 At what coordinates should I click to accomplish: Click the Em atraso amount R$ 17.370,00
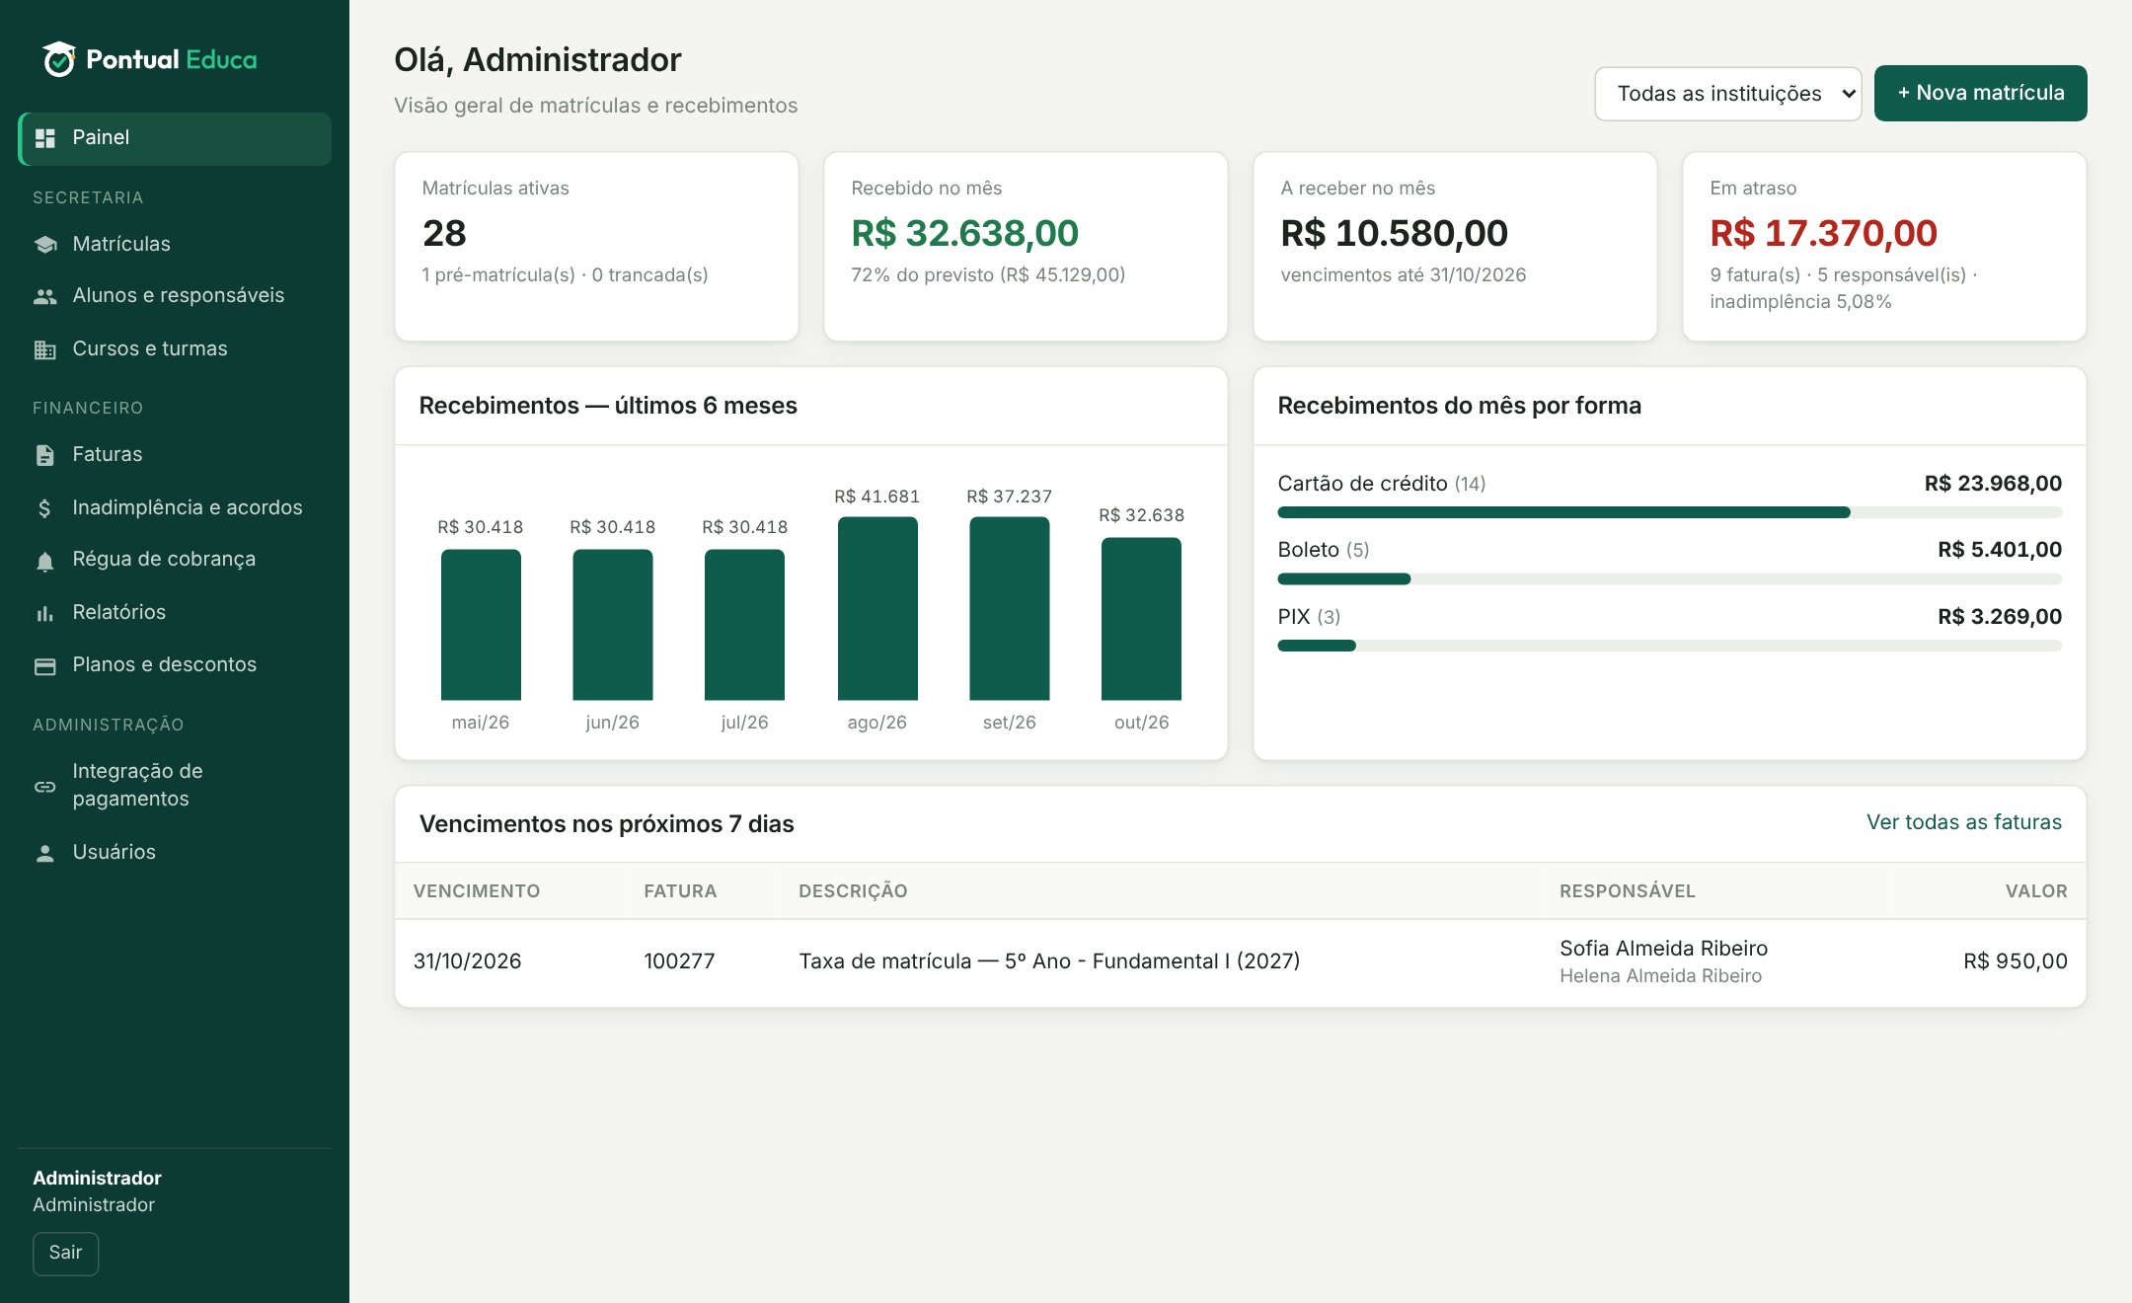tap(1823, 234)
